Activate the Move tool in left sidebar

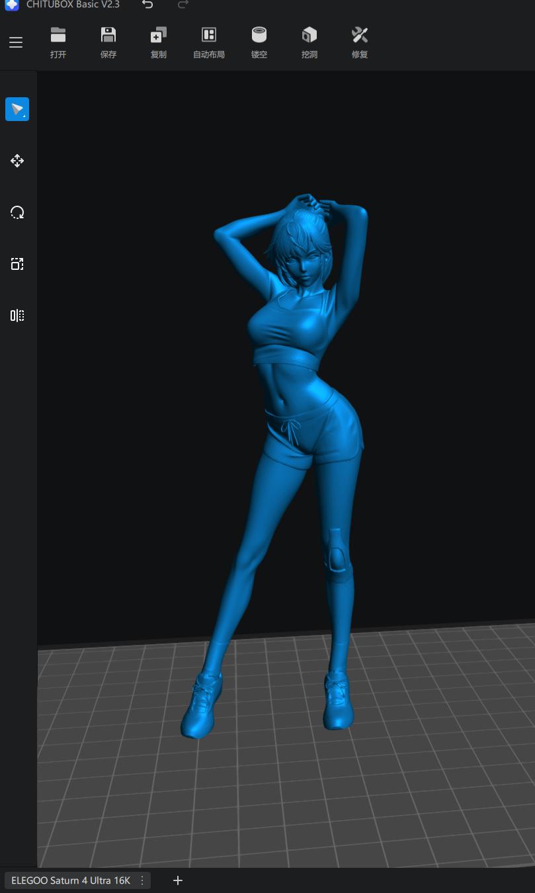click(x=17, y=161)
